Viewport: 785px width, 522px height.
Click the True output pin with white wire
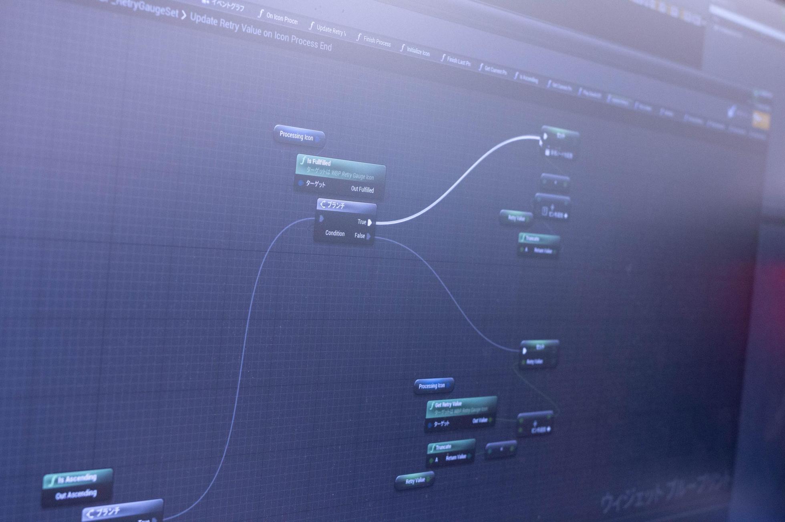point(370,222)
